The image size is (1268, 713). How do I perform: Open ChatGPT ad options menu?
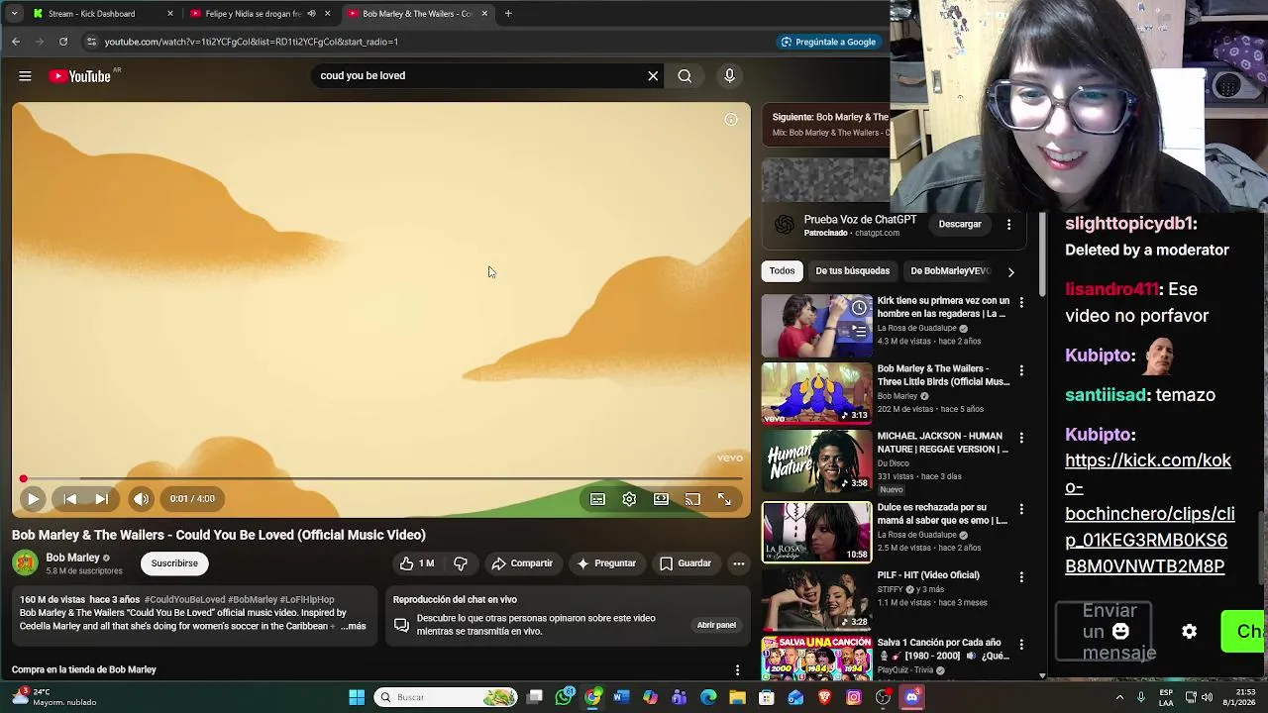(1008, 225)
